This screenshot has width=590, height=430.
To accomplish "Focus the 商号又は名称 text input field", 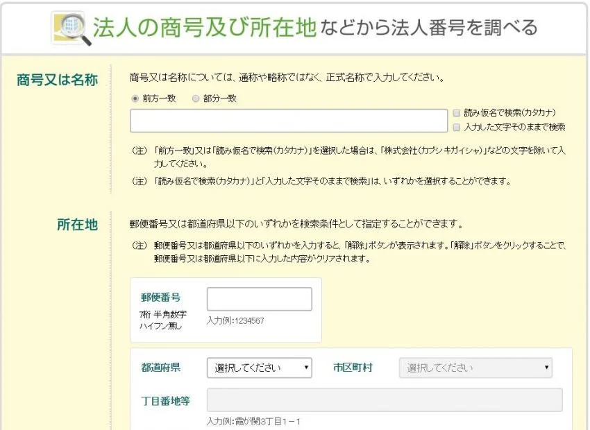I will [x=289, y=121].
